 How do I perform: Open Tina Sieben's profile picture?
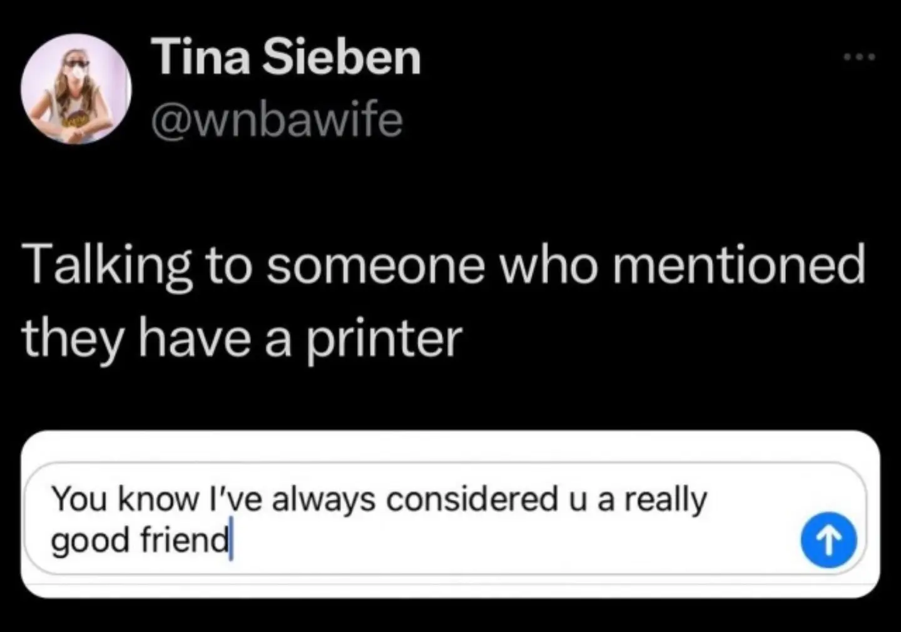click(76, 88)
